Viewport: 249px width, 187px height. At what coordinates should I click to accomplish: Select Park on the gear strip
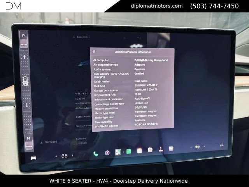pos(23,39)
